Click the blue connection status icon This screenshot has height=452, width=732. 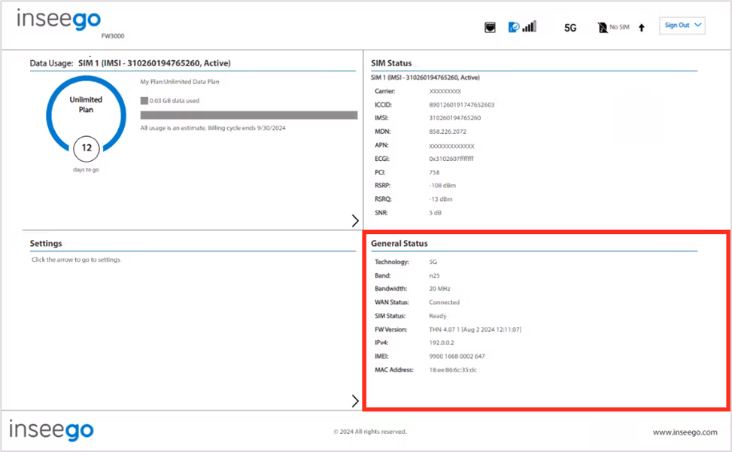[x=514, y=27]
